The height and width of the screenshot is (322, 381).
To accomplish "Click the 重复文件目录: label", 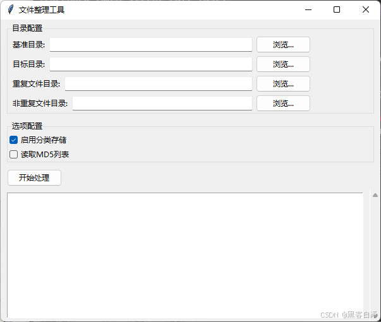I will tap(37, 84).
